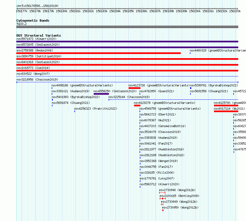
Task: Select nsv4548759 (gnomADStructuralVariants) label
Action: click(170, 109)
